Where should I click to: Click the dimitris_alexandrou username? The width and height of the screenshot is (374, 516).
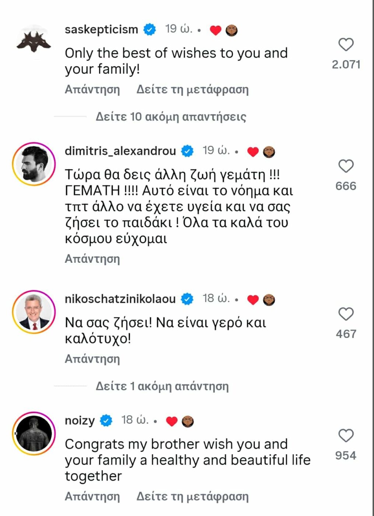[x=120, y=151]
